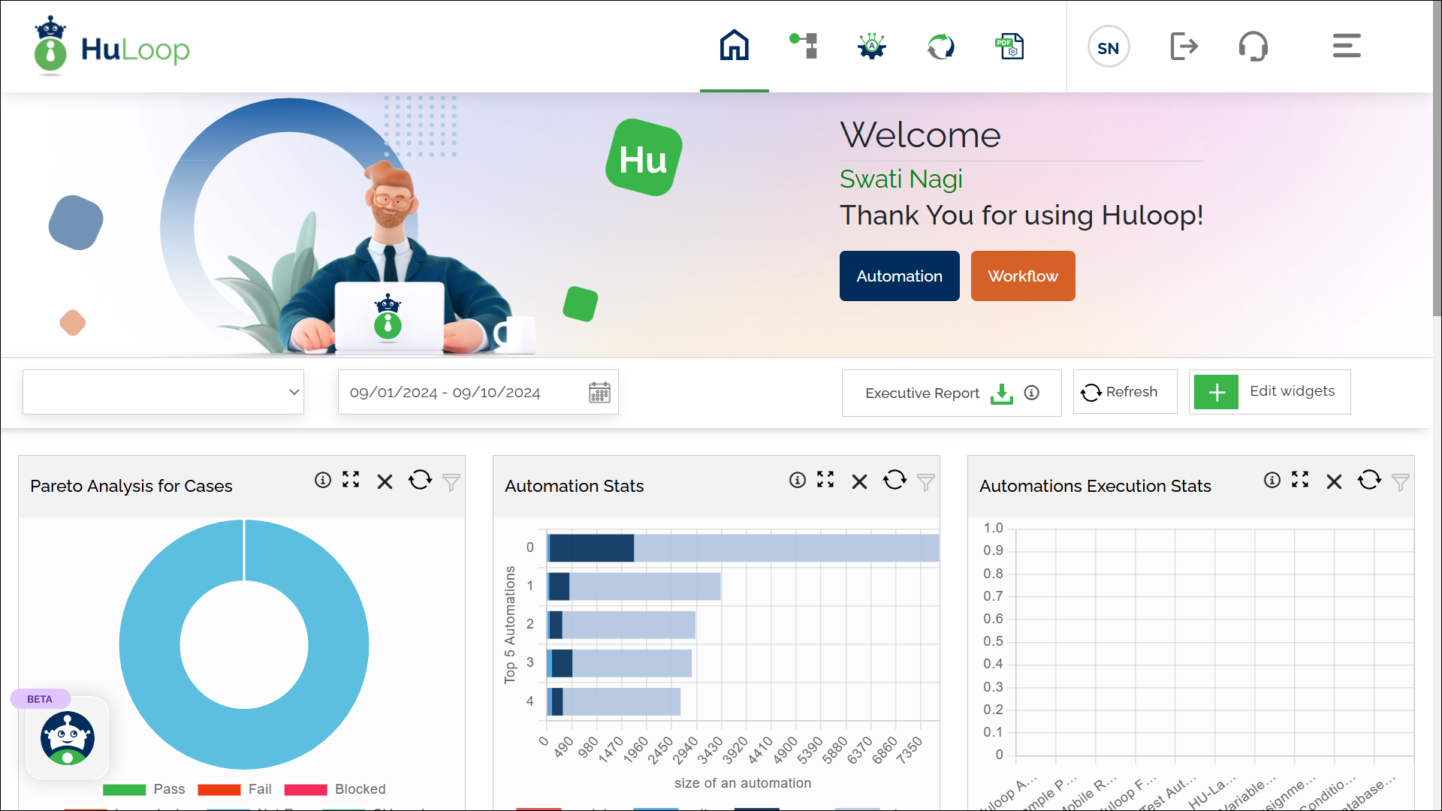This screenshot has width=1442, height=811.
Task: Open the workflow diagram icon in navbar
Action: [804, 46]
